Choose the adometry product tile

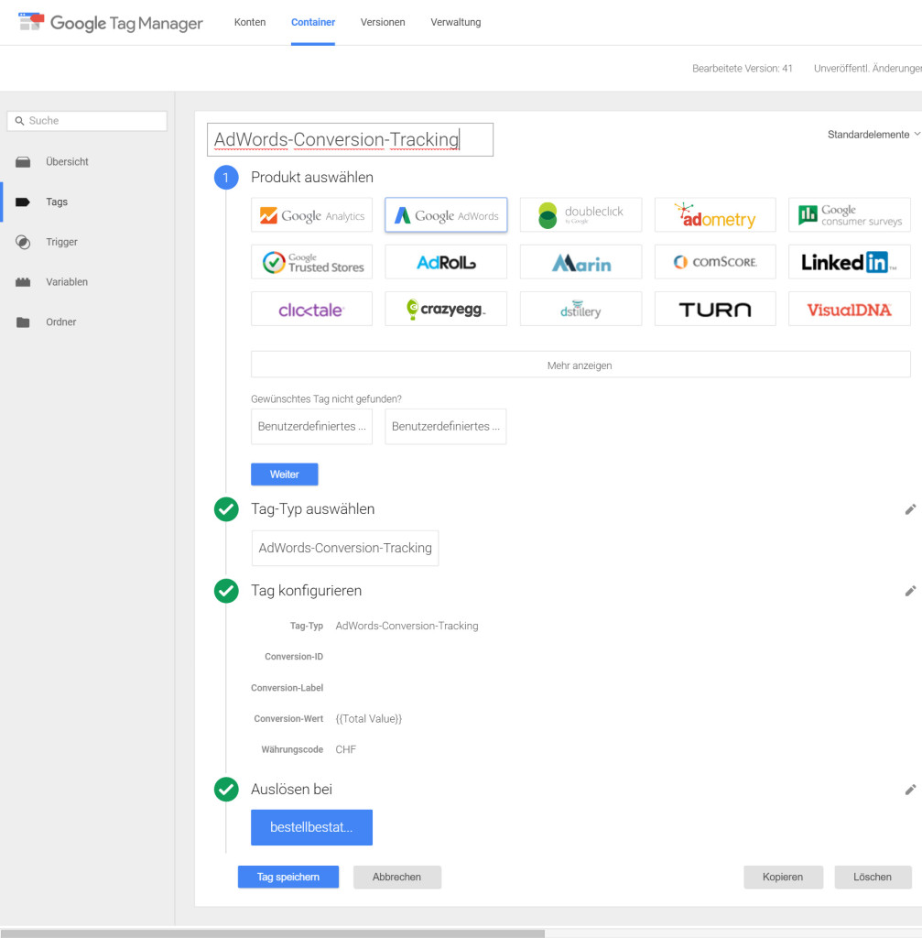715,214
